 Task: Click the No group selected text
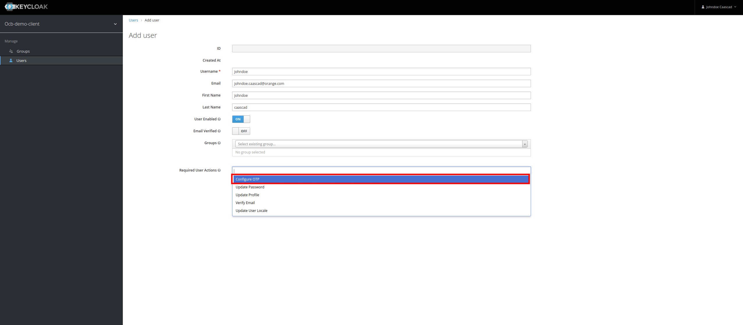tap(250, 152)
